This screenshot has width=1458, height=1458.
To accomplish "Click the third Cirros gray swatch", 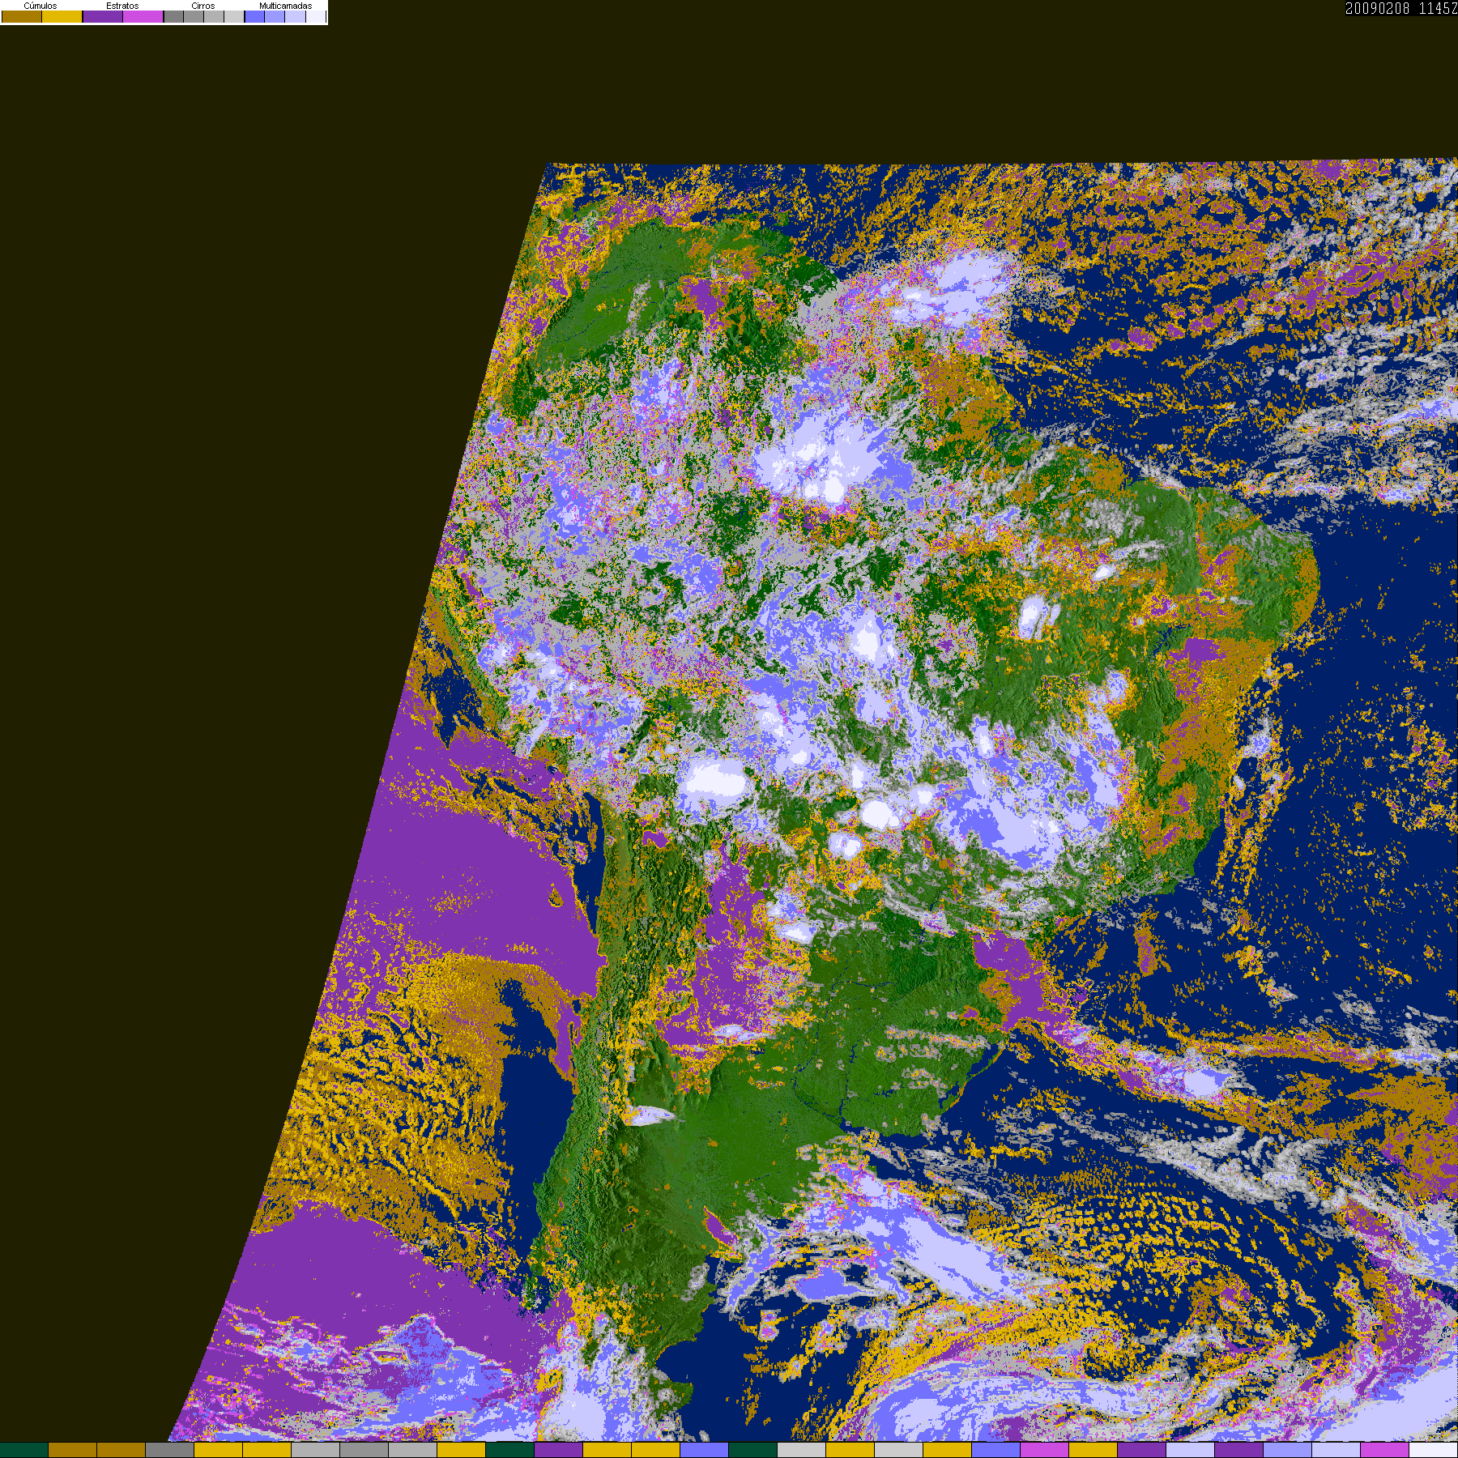I will tap(214, 16).
